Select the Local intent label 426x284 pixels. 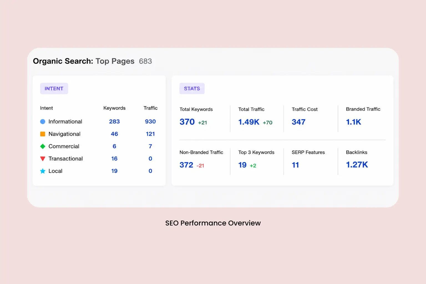(x=55, y=171)
